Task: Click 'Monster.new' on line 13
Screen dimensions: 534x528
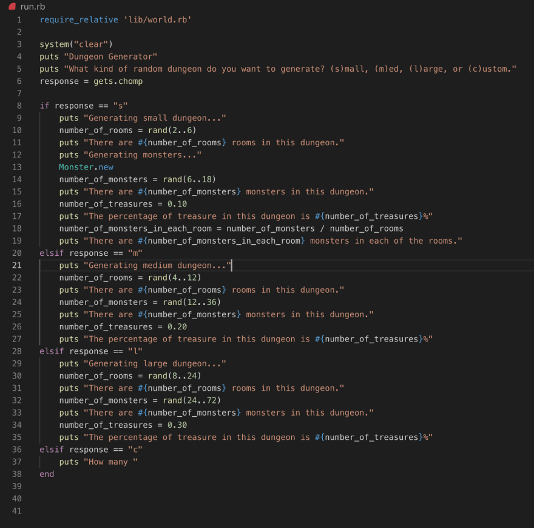Action: [x=86, y=167]
